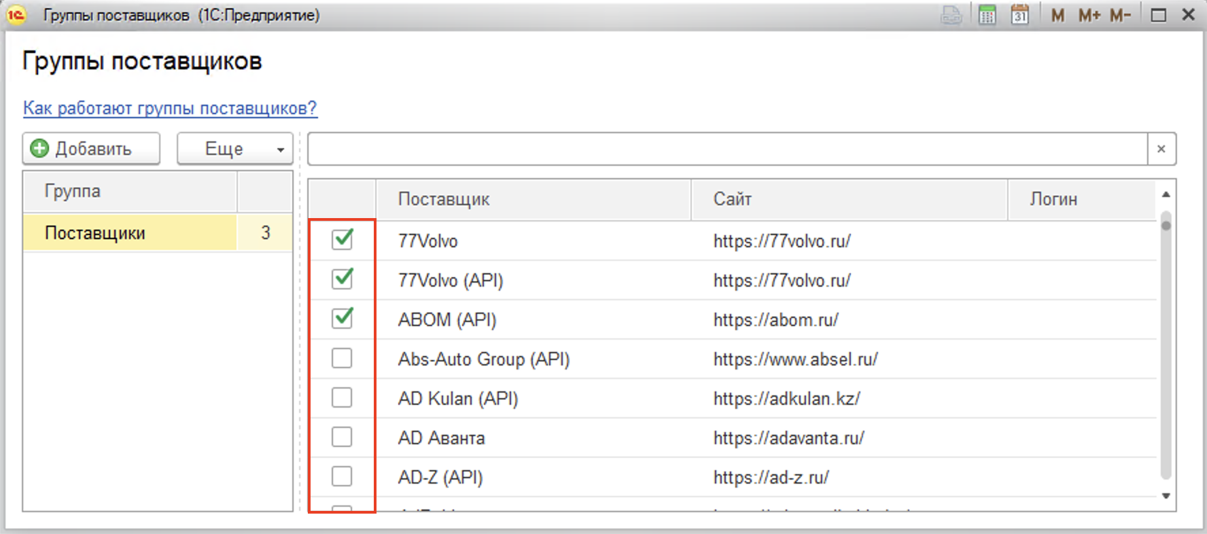Screen dimensions: 1207x534
Task: Check the AD Kulan (API) checkbox
Action: [x=342, y=397]
